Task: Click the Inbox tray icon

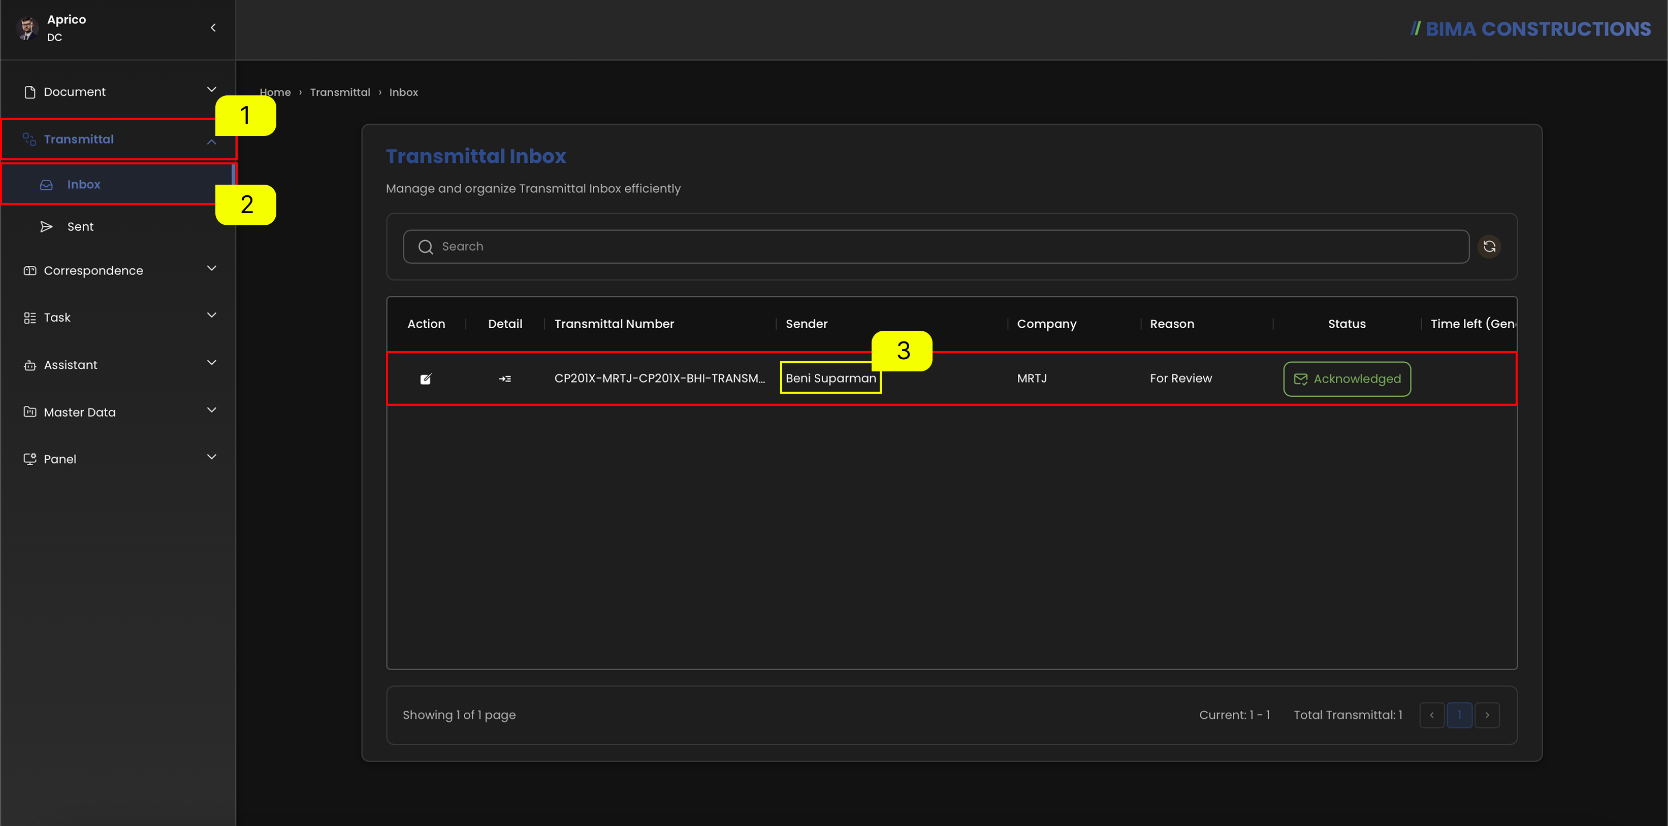Action: tap(46, 185)
